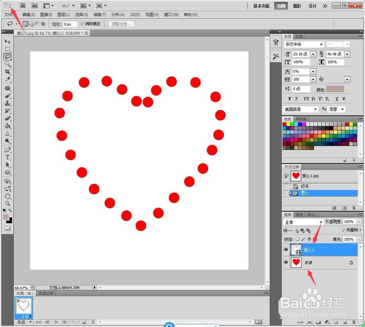Image resolution: width=365 pixels, height=327 pixels.
Task: Choose the 摄影 workspace
Action: pos(297,6)
